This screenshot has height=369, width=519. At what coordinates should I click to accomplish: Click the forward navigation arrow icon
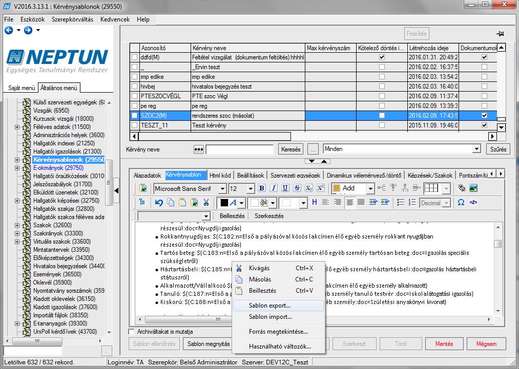pos(28,30)
